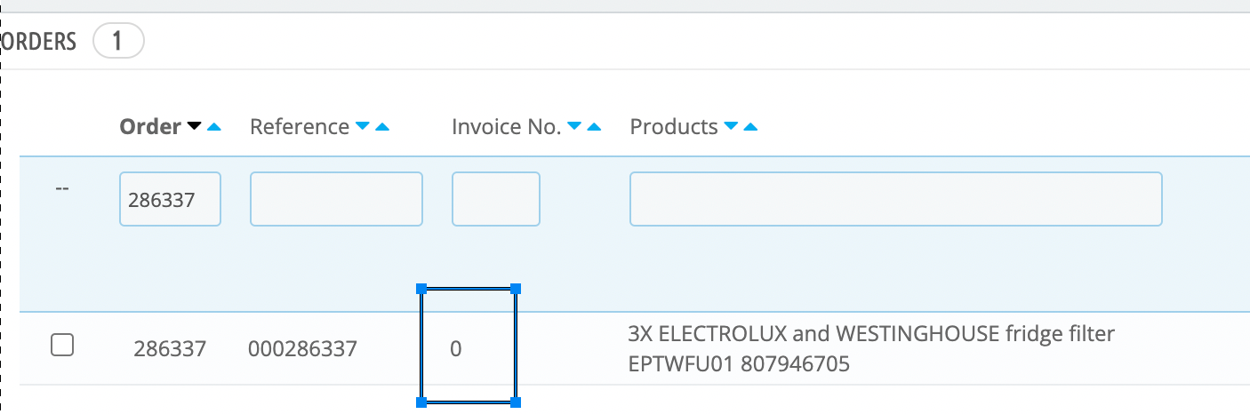Viewport: 1250px width, 414px height.
Task: Click the Order column header
Action: pyautogui.click(x=150, y=127)
